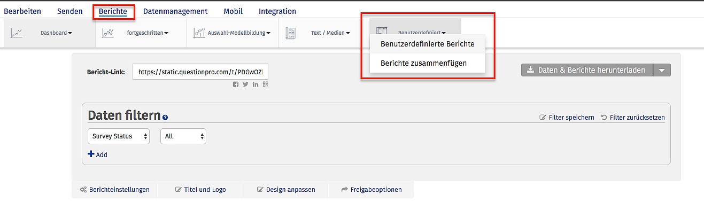Click the Auswahl-Modellbildung icon

pos(199,33)
